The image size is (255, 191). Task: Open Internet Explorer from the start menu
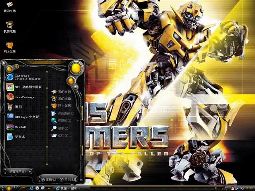pos(24,77)
